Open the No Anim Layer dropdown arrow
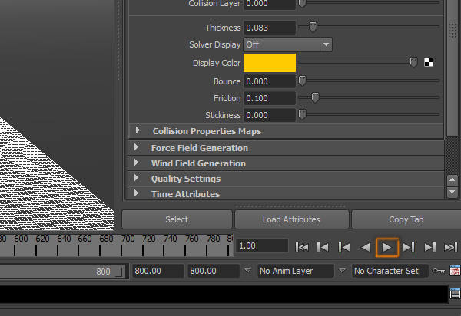The width and height of the screenshot is (461, 316). coord(341,271)
